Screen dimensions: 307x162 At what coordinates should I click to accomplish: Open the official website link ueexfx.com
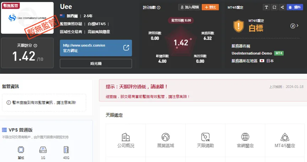pos(84,45)
